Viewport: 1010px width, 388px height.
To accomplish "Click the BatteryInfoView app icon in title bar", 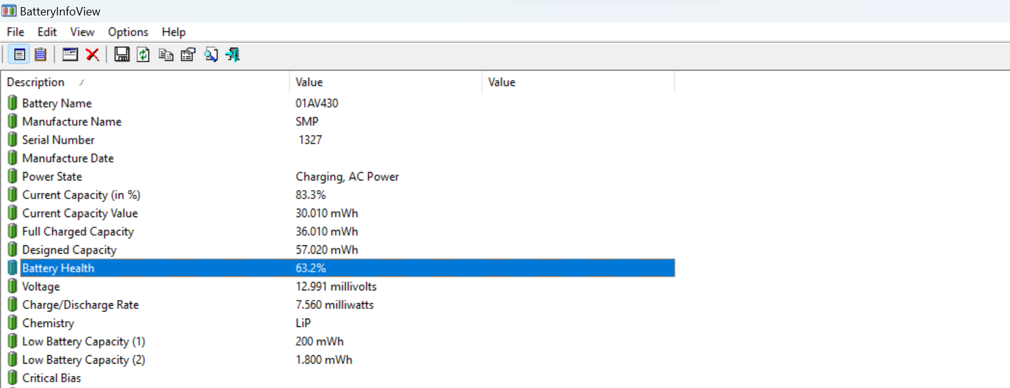I will [x=9, y=11].
